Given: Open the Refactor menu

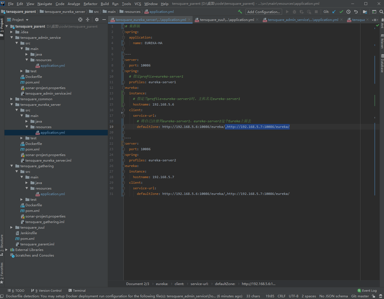Looking at the screenshot, I should pyautogui.click(x=90, y=4).
